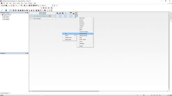Click the Mouse pointer and keyboard object icon
Viewport: 172px width, 96px height.
click(71, 13)
